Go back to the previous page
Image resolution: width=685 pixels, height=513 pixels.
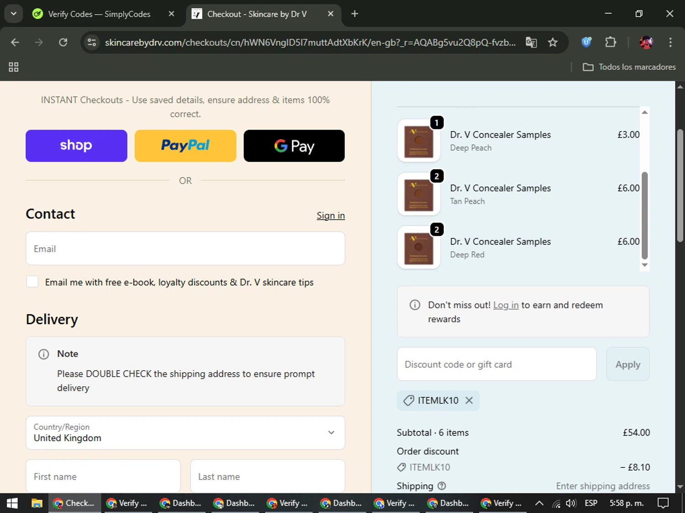pos(15,42)
